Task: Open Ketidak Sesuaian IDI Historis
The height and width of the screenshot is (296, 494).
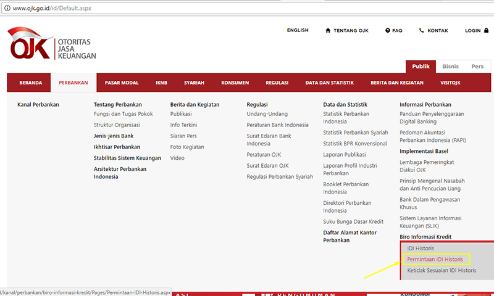Action: tap(442, 271)
